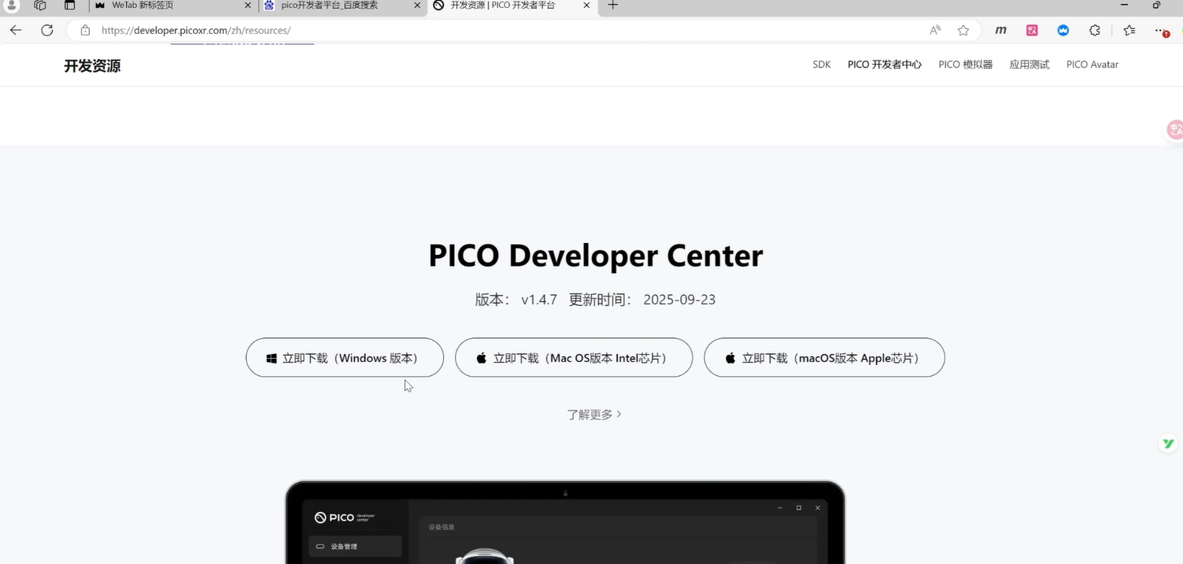Open the workspaces icon in title bar

(40, 6)
